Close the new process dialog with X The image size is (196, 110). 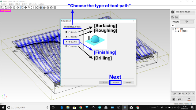pyautogui.click(x=134, y=21)
